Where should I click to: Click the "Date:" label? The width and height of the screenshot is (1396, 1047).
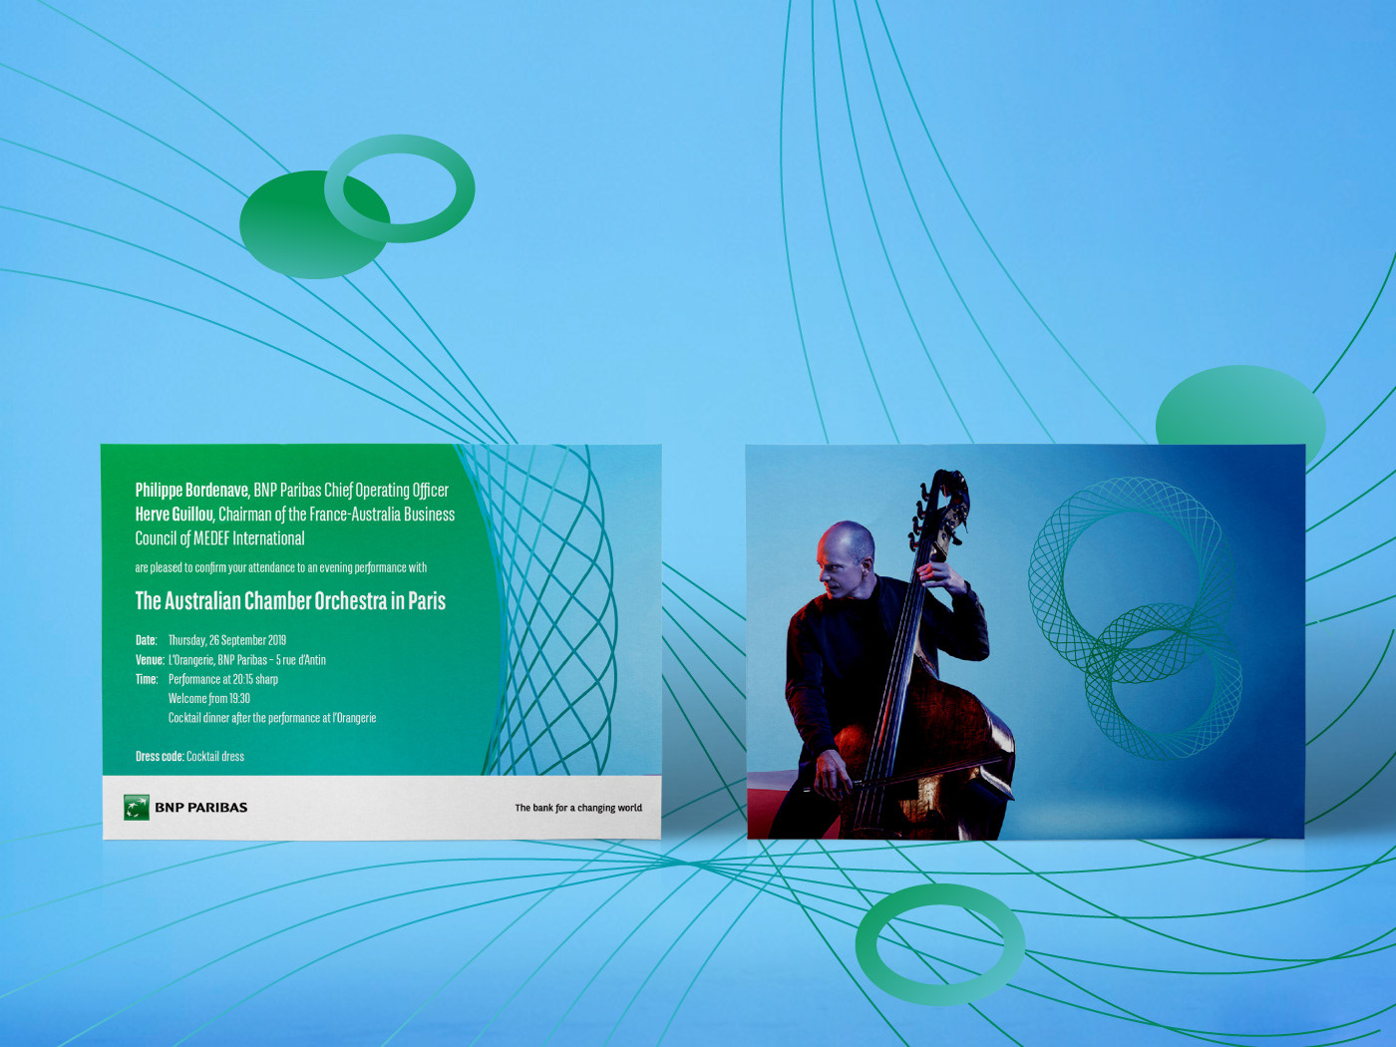(x=147, y=640)
